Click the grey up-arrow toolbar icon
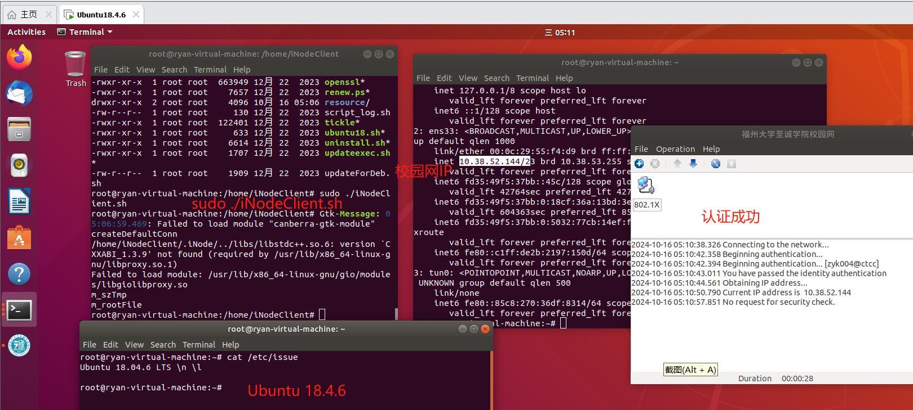This screenshot has height=410, width=913. pyautogui.click(x=677, y=164)
